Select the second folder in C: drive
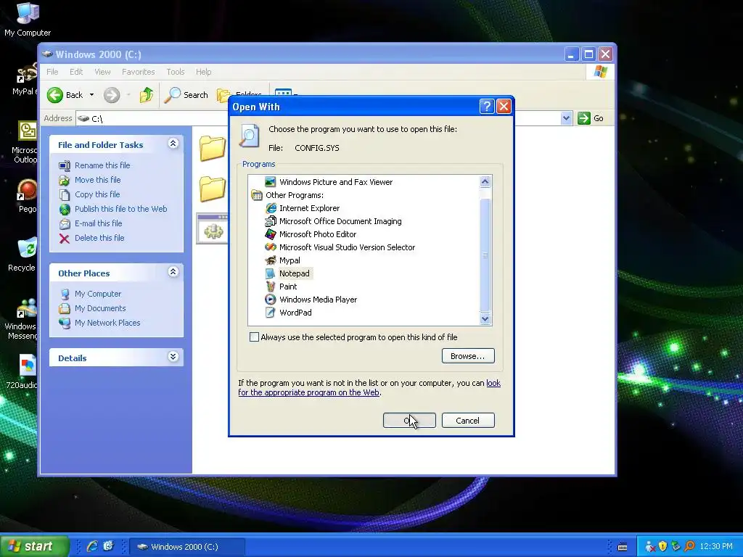The width and height of the screenshot is (743, 557). (213, 189)
